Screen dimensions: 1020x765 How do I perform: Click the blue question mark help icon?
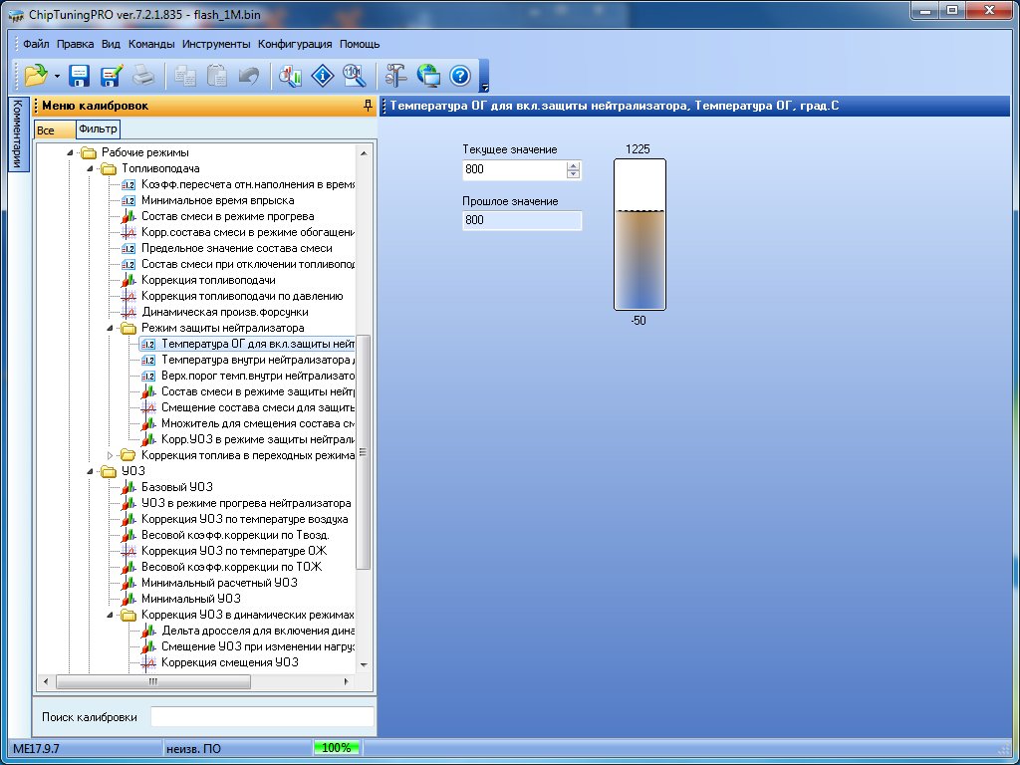click(x=459, y=76)
